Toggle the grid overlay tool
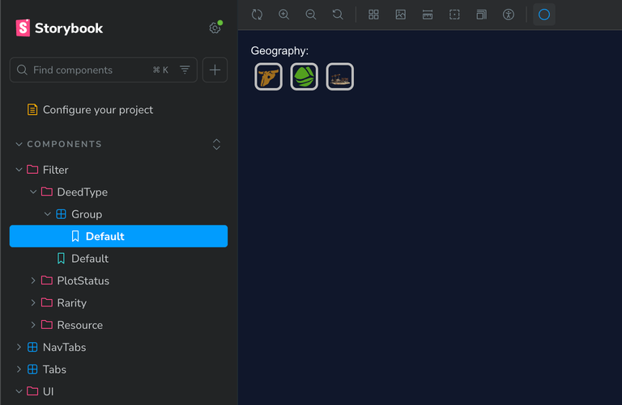 pos(373,15)
